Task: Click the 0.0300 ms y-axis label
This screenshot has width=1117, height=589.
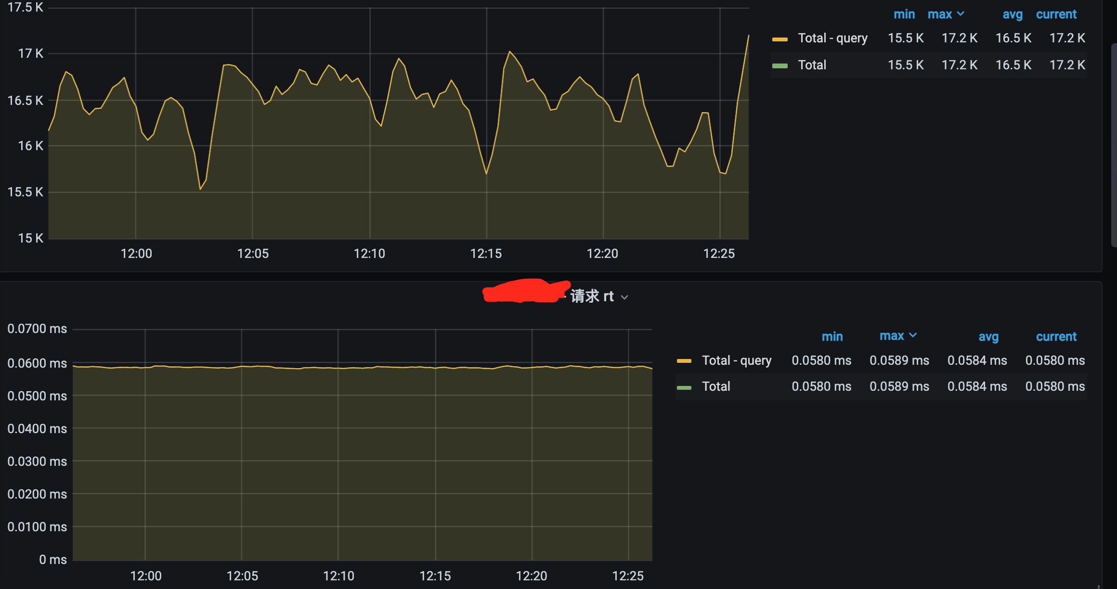Action: pos(37,461)
